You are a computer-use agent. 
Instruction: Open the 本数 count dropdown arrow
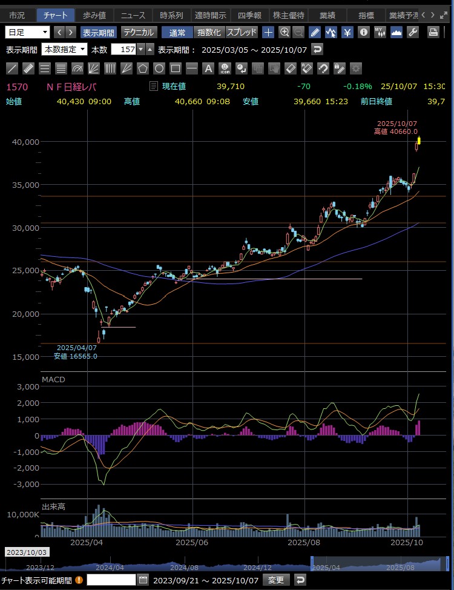[x=140, y=49]
